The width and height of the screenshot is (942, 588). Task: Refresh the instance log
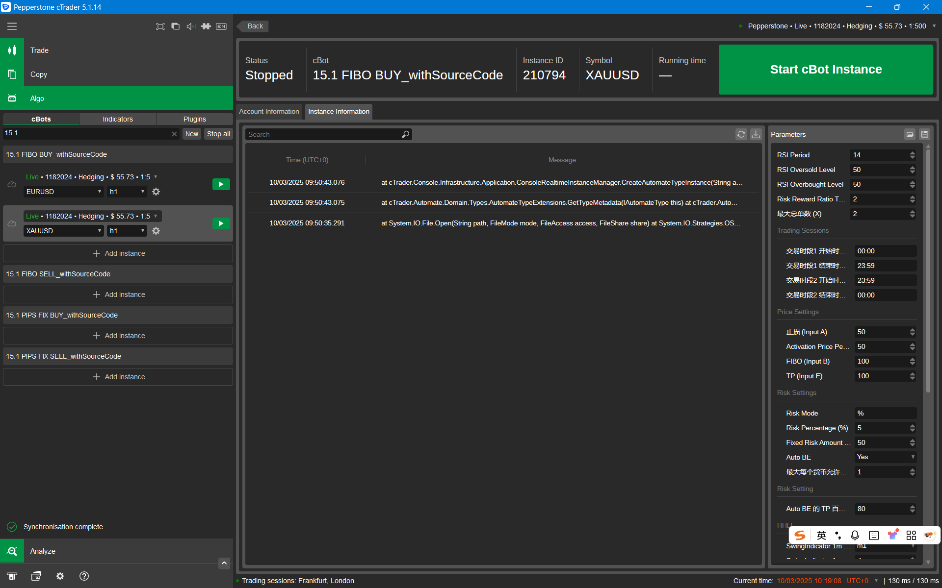(741, 134)
